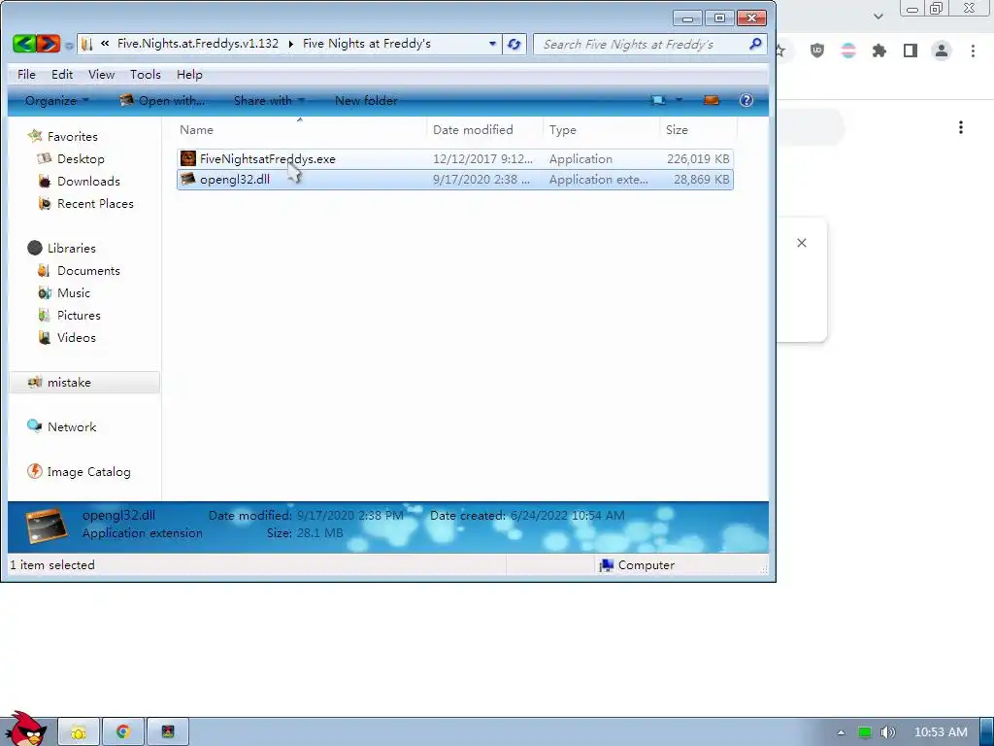994x746 pixels.
Task: Open the volume speaker tray icon
Action: pyautogui.click(x=887, y=732)
